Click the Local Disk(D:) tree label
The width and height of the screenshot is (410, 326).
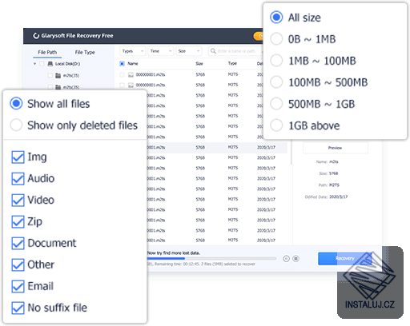pyautogui.click(x=67, y=64)
